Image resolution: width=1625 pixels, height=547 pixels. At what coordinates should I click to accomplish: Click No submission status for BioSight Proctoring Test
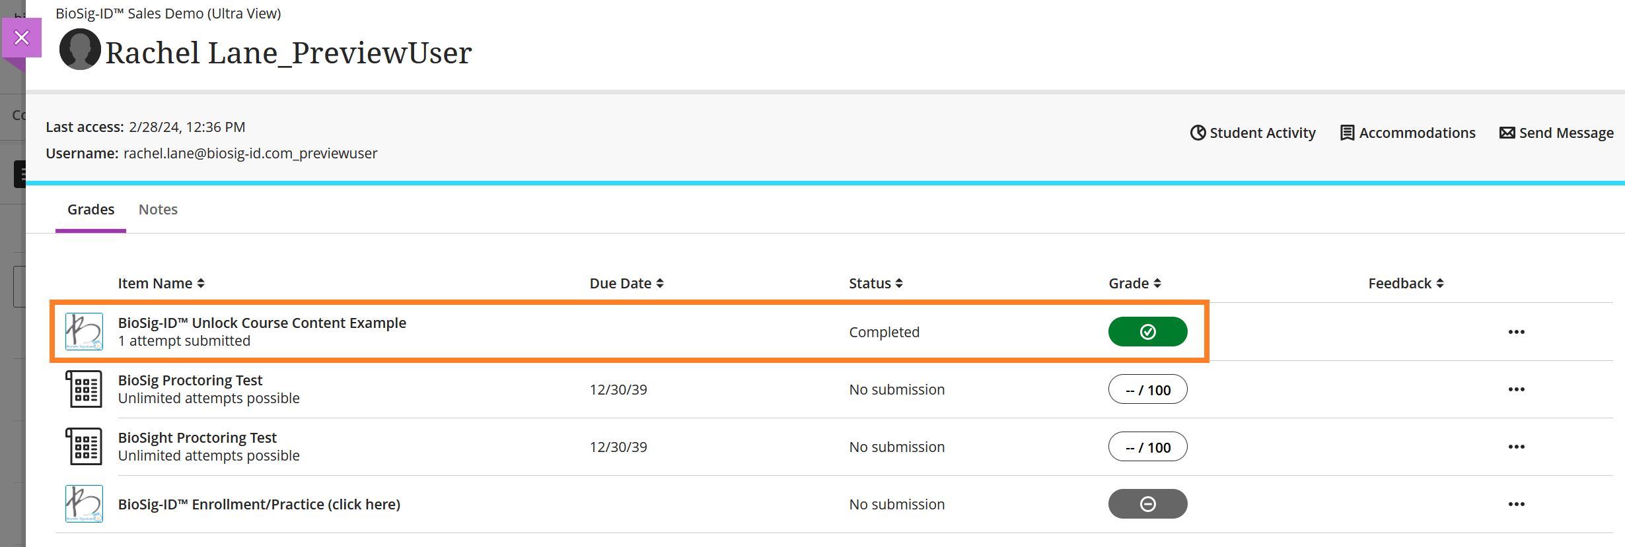coord(896,447)
